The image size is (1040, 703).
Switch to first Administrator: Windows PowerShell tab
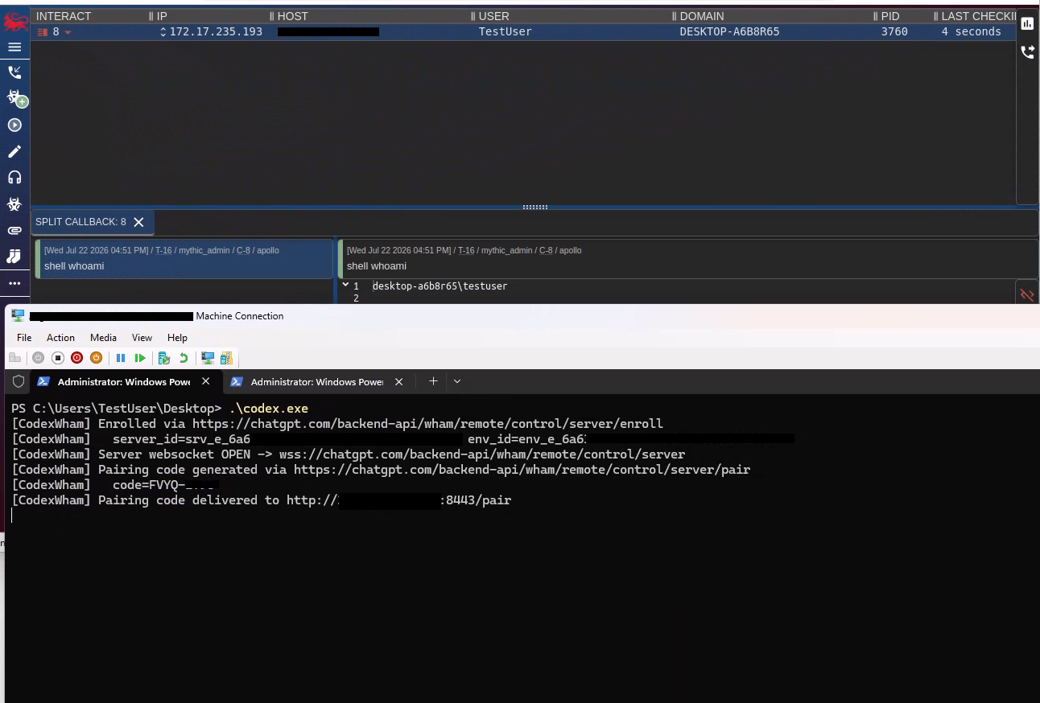[125, 381]
